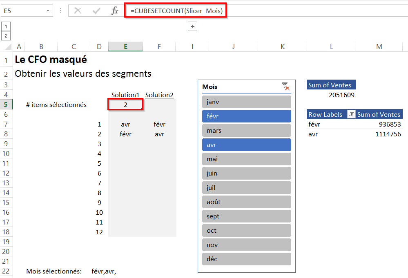
Task: Open the Name Box dropdown arrow
Action: click(x=48, y=11)
